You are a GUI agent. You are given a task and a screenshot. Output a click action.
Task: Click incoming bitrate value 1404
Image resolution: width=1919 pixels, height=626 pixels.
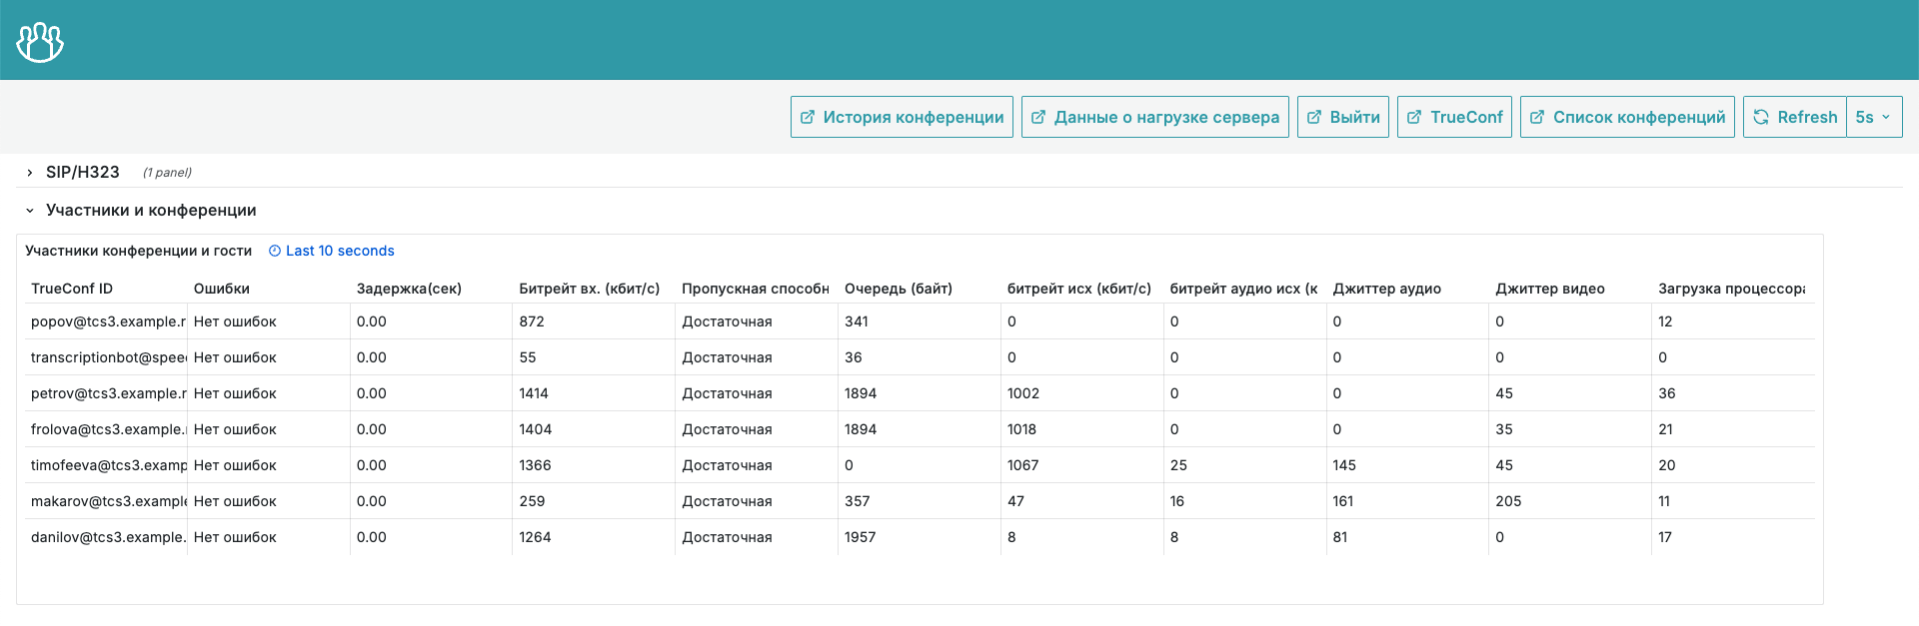pyautogui.click(x=536, y=429)
